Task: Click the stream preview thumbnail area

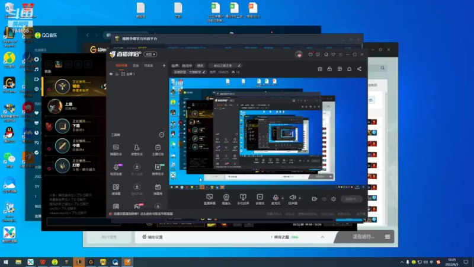Action: 268,133
